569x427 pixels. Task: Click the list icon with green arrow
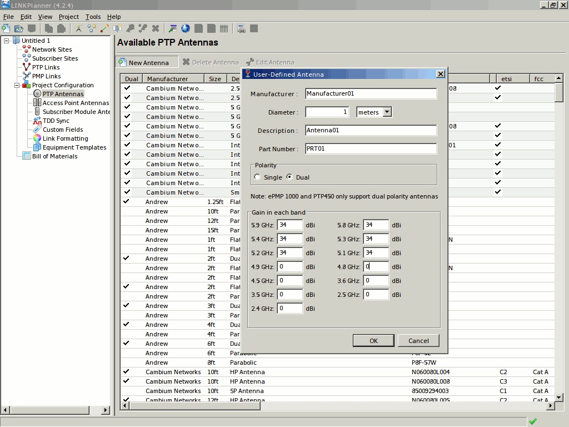pos(173,28)
